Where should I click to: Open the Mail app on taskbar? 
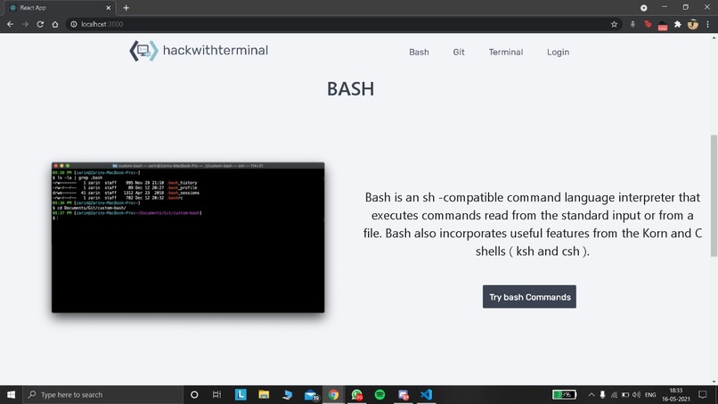click(x=311, y=394)
